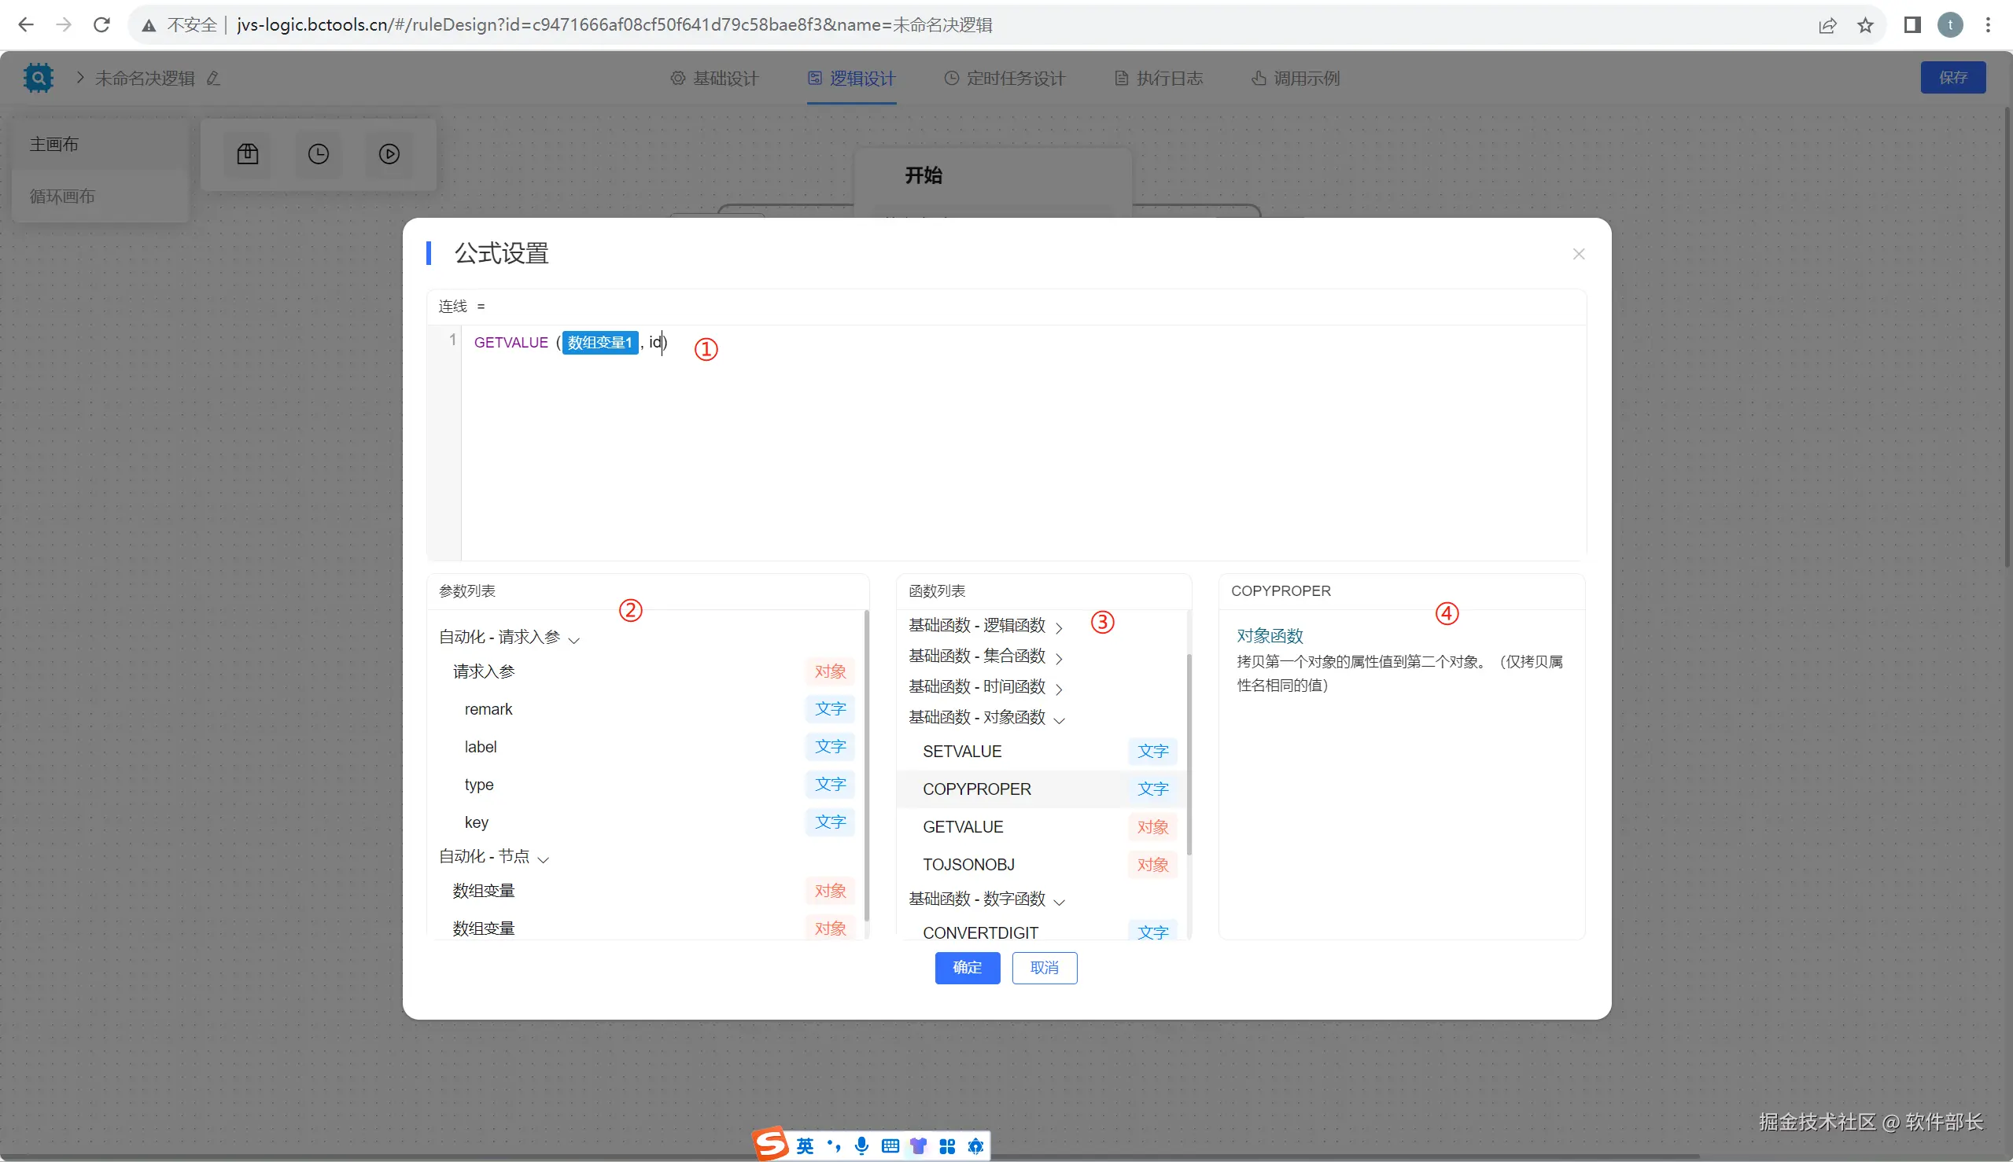Image resolution: width=2013 pixels, height=1162 pixels.
Task: Click the browser reload icon
Action: (x=101, y=24)
